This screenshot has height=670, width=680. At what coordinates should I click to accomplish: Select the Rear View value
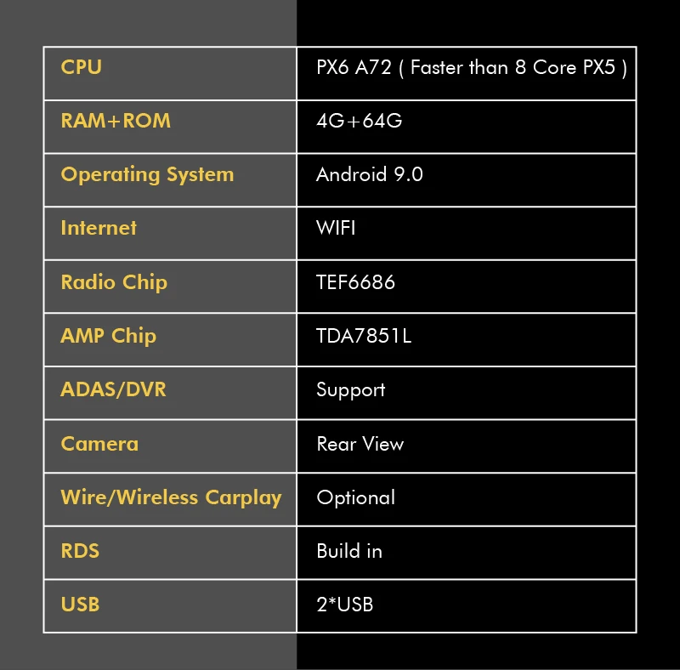(x=360, y=444)
